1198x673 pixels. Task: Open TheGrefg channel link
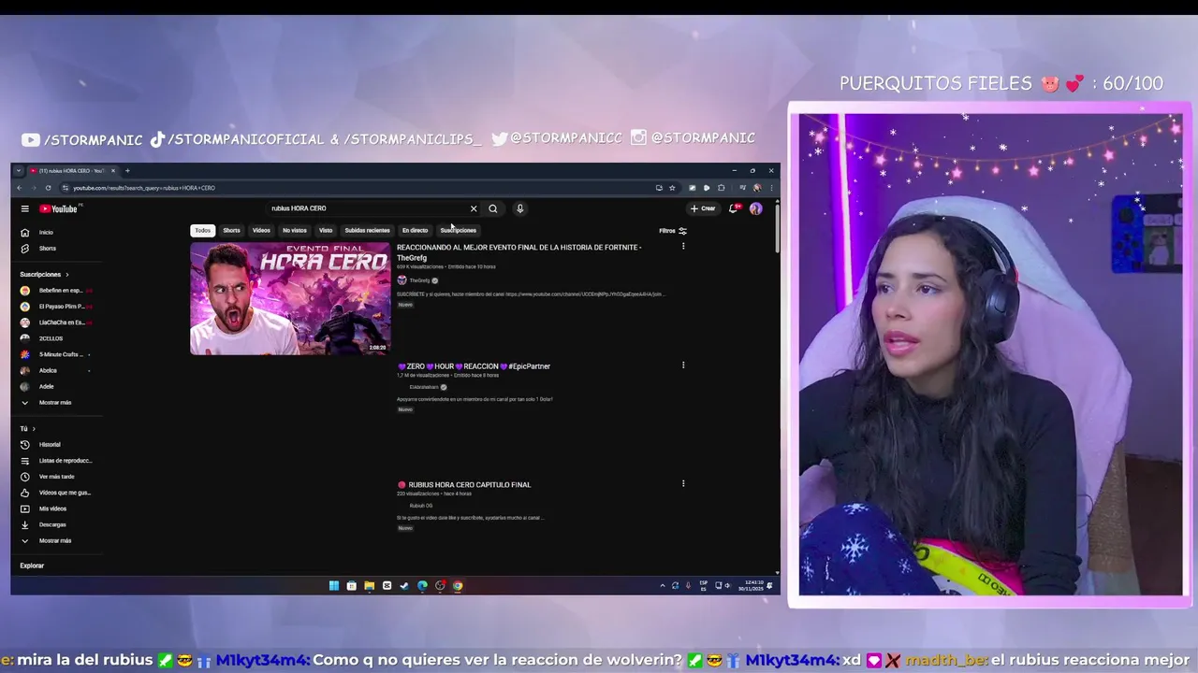419,280
